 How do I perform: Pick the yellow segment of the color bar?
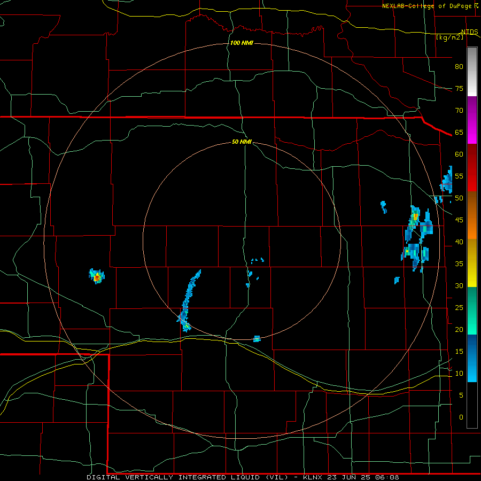tap(472, 263)
